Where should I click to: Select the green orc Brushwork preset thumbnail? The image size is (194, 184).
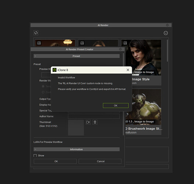(143, 107)
